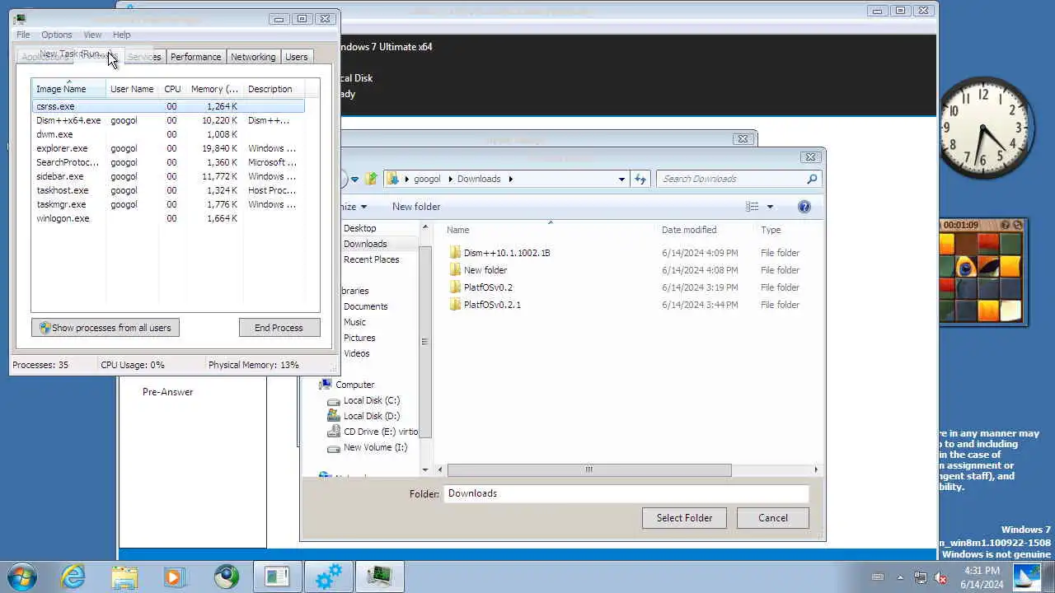
Task: Click the time and date in the taskbar
Action: [x=982, y=577]
